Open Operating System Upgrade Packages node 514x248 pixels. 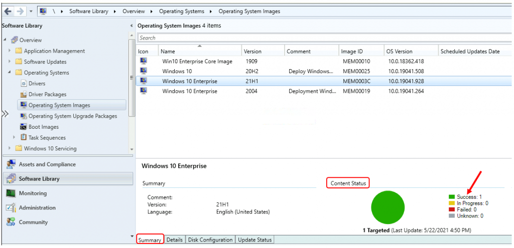click(73, 116)
